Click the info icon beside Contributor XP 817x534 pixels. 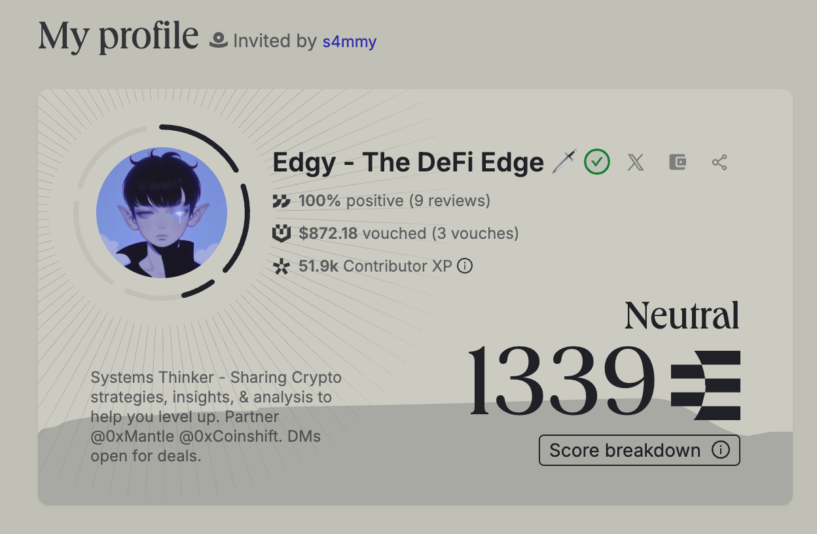[x=465, y=266]
